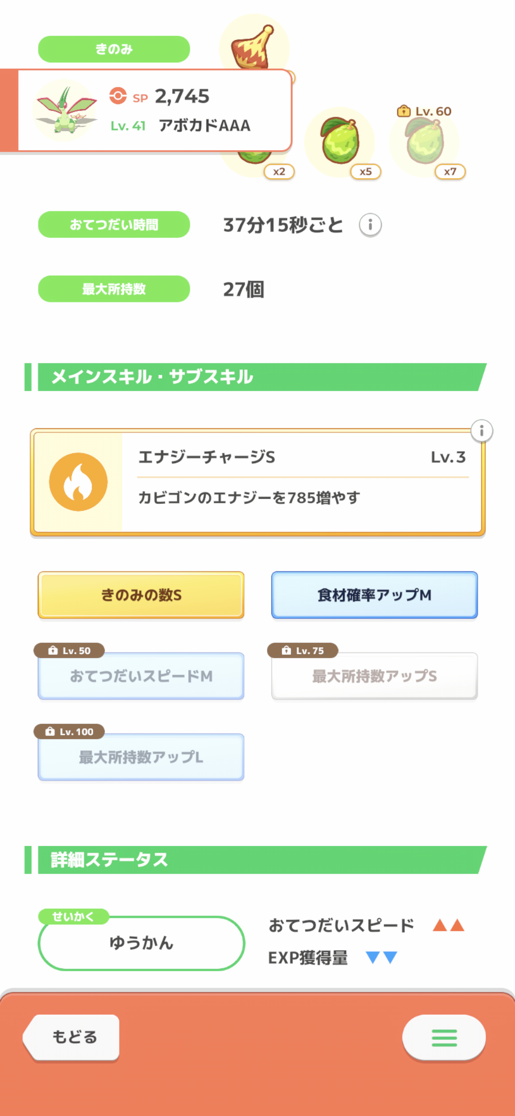Tap locked おてつだいスピードM skill
Viewport: 515px width, 1116px height.
point(141,676)
